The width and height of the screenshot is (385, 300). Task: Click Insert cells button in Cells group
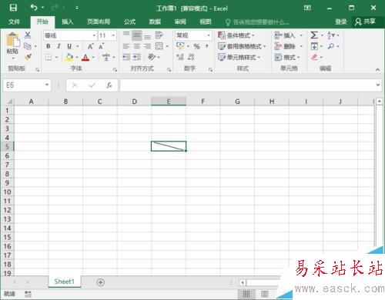285,35
